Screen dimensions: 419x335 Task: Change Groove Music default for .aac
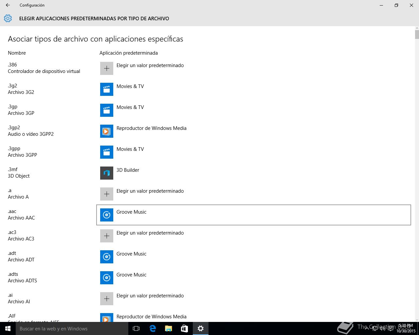tap(254, 215)
